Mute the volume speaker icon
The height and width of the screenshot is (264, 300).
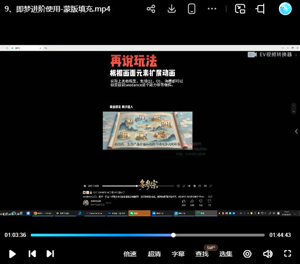268,254
